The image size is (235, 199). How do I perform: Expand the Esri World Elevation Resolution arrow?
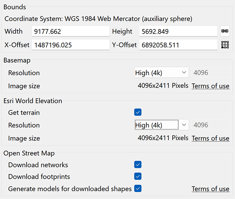[184, 125]
